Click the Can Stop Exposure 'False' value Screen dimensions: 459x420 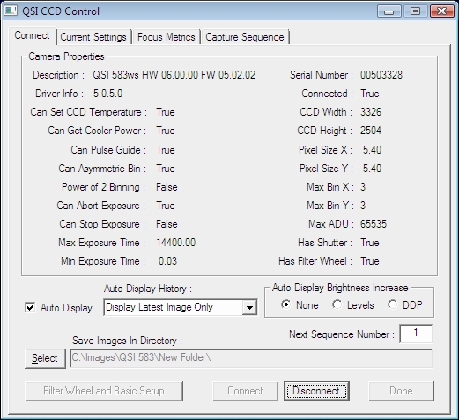tap(167, 224)
